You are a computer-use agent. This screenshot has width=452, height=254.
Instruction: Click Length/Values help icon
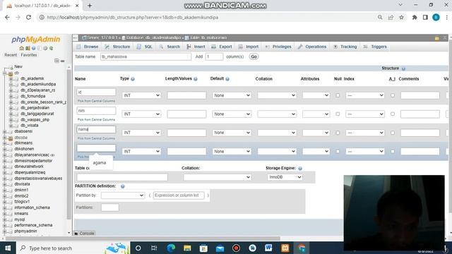pos(196,79)
